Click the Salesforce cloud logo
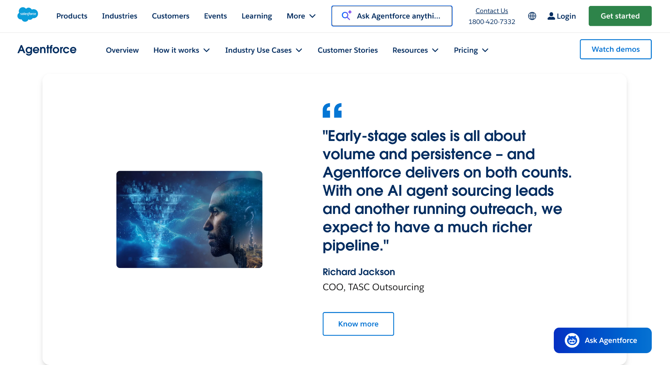This screenshot has width=670, height=365. 28,14
